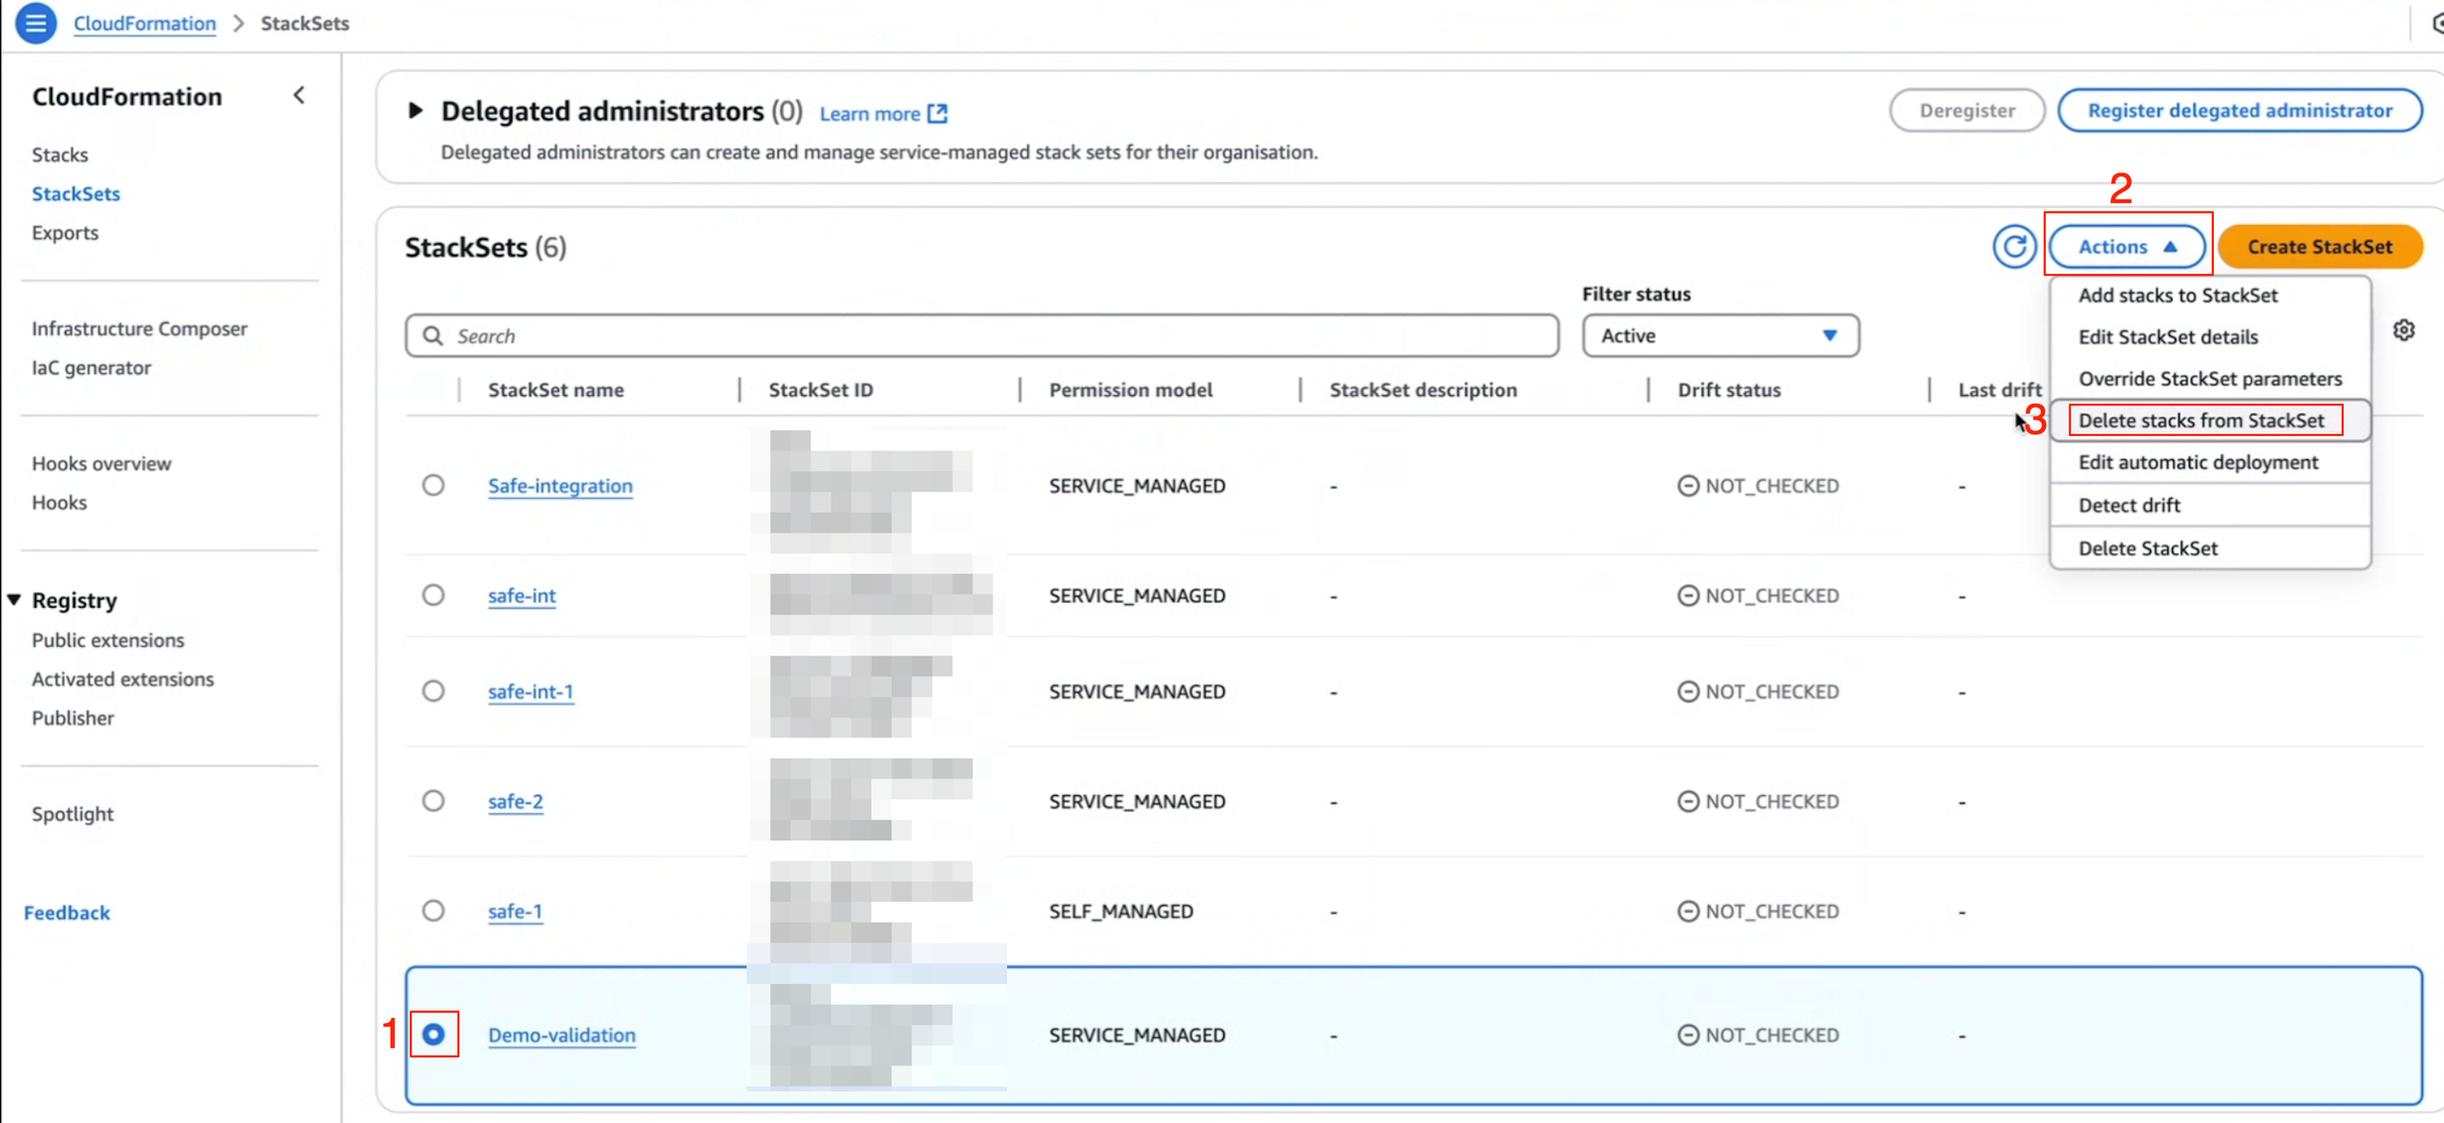Click the Feedback link

tap(67, 913)
